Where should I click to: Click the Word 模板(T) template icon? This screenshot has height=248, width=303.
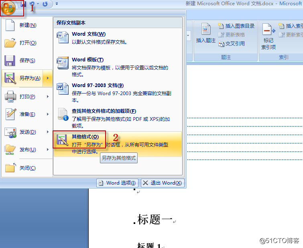pos(63,63)
